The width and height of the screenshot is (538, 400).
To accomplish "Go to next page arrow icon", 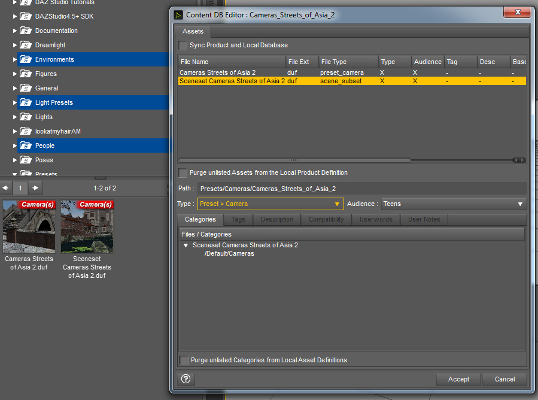I will 35,188.
